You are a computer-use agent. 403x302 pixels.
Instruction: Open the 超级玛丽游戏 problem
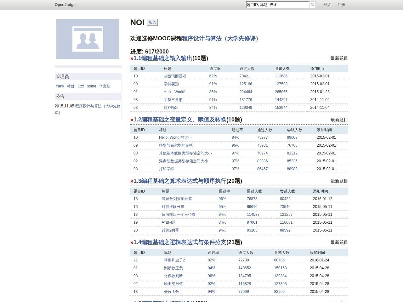(175, 76)
